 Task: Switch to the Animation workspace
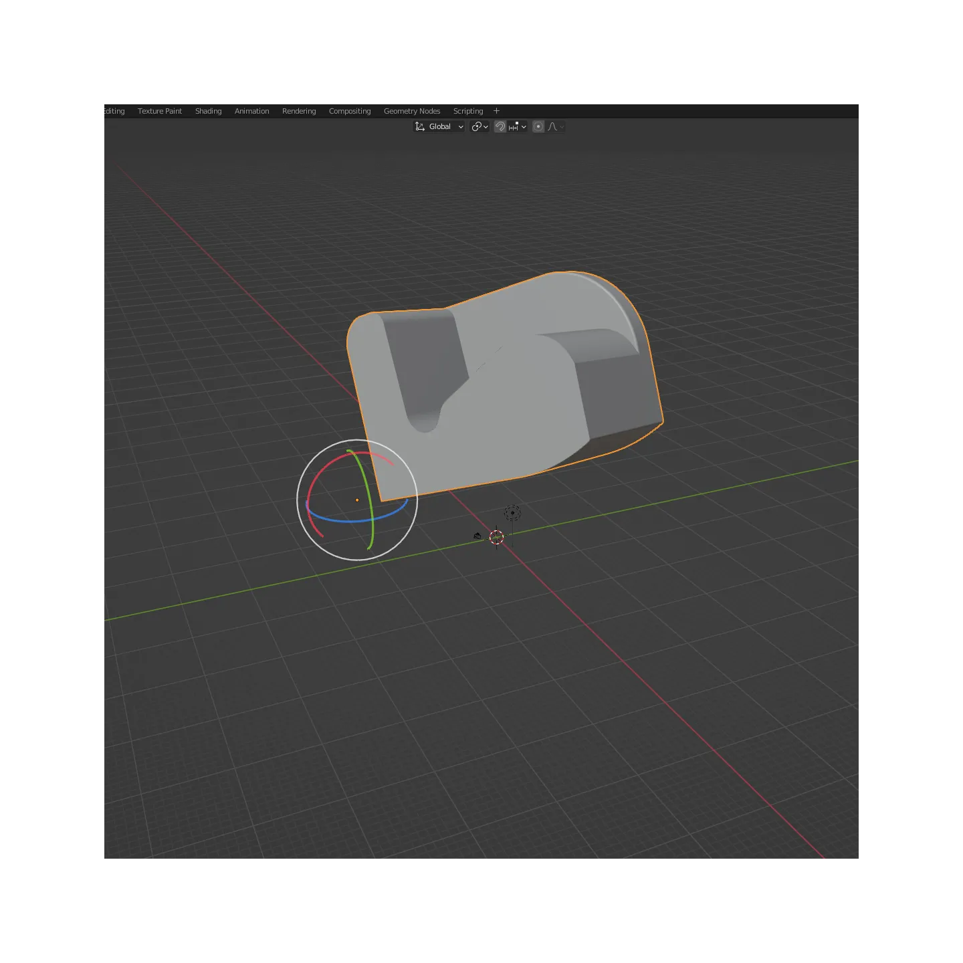(x=252, y=111)
